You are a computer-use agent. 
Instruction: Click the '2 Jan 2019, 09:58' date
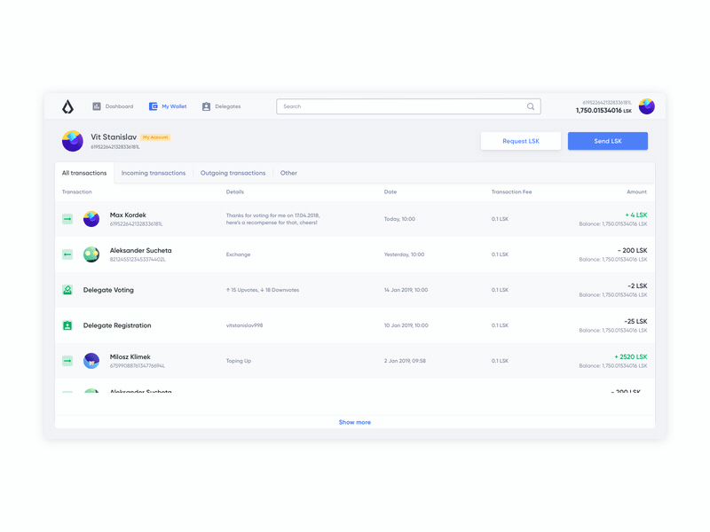point(405,361)
